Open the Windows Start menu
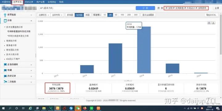 coord(3,108)
